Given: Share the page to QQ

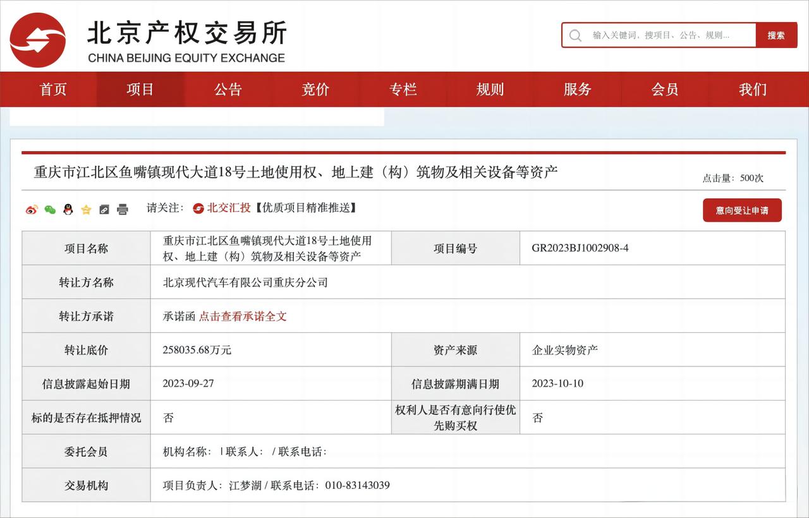Looking at the screenshot, I should (x=68, y=210).
